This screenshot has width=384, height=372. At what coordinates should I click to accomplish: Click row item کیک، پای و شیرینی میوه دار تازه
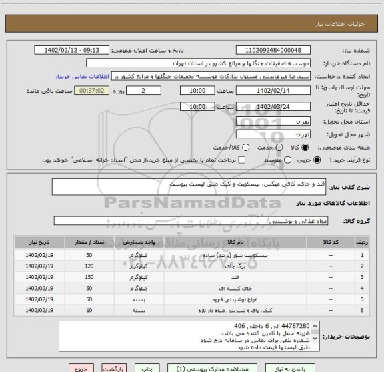pyautogui.click(x=235, y=311)
